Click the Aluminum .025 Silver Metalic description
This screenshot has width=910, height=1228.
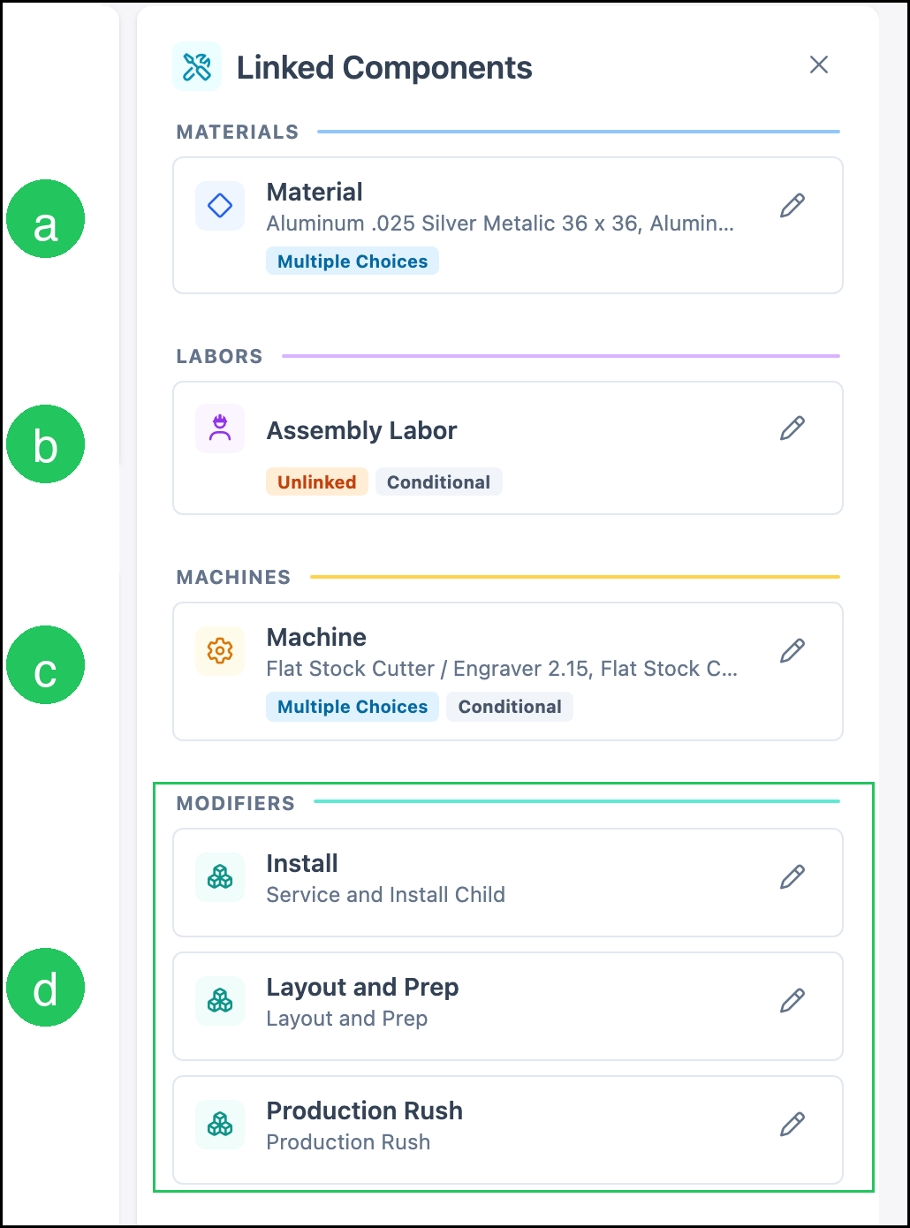pyautogui.click(x=500, y=224)
